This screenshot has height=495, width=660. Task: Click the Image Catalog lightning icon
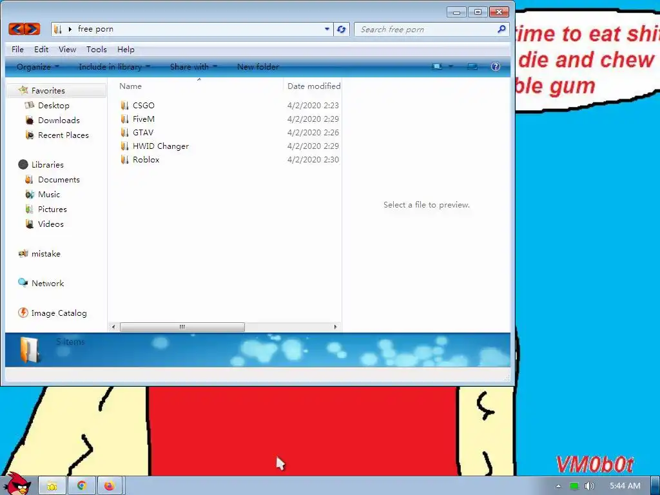click(x=23, y=313)
